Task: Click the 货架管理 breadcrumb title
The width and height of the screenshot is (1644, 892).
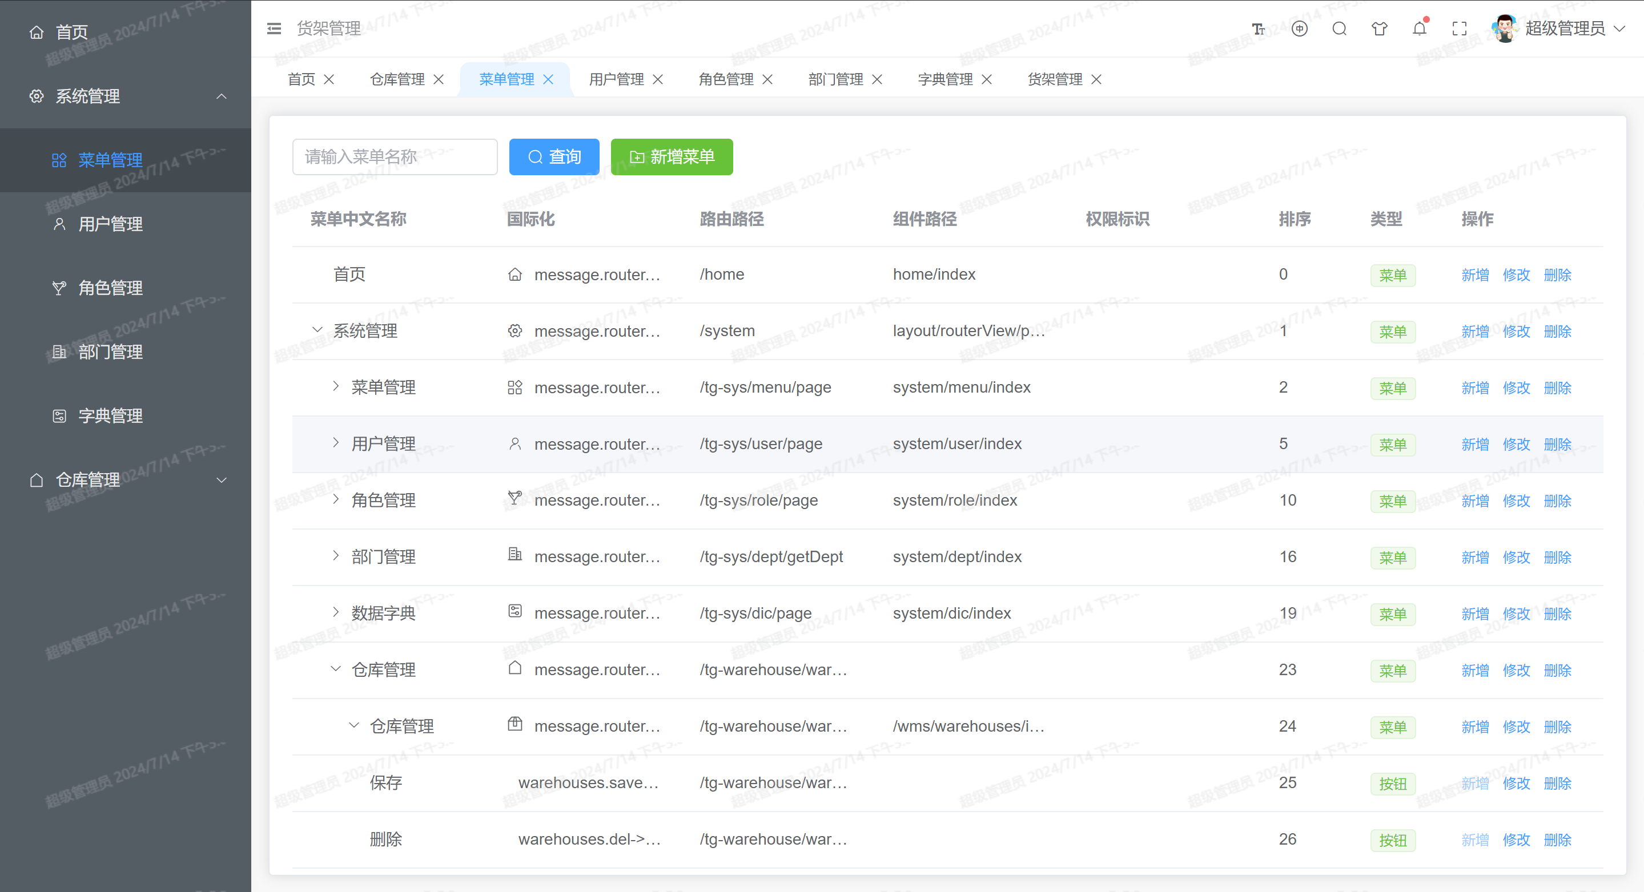Action: 329,29
